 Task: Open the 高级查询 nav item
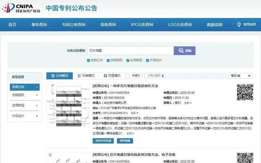108,25
